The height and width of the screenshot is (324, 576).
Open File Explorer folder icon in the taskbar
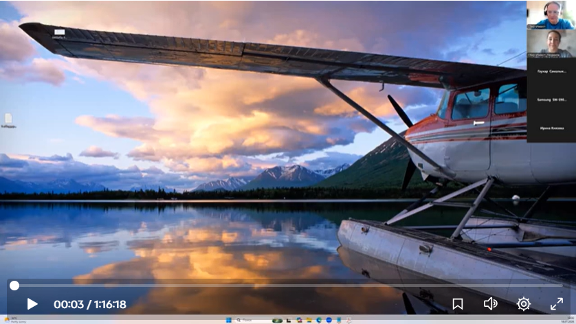coord(309,321)
